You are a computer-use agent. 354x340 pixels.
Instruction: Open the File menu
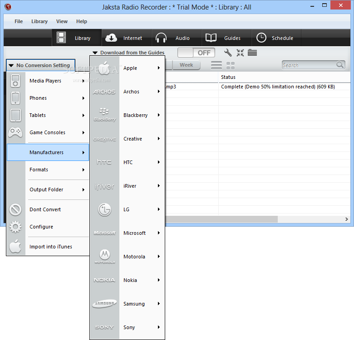click(19, 21)
